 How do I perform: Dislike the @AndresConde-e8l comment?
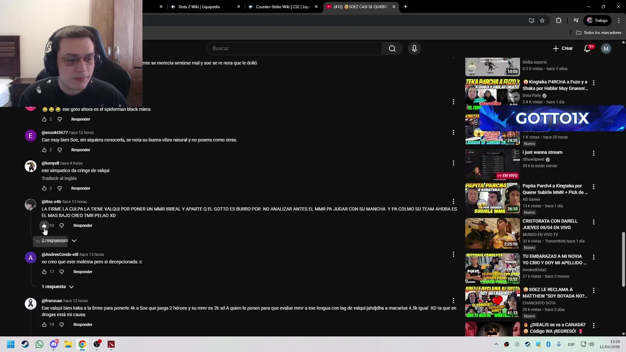[62, 272]
